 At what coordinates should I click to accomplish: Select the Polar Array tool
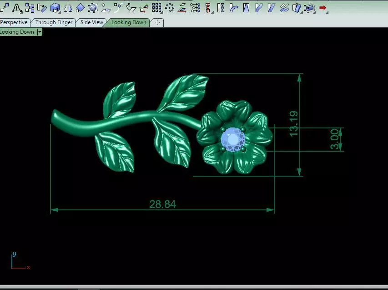coord(170,8)
